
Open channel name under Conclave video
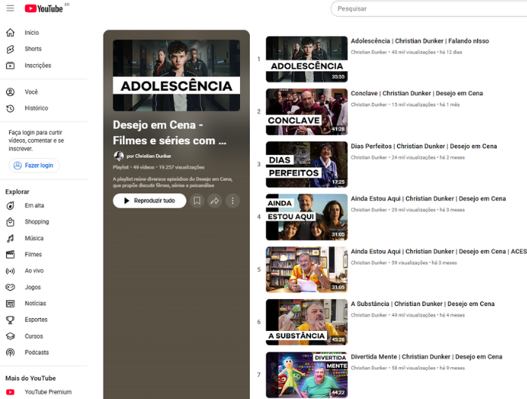coord(368,104)
